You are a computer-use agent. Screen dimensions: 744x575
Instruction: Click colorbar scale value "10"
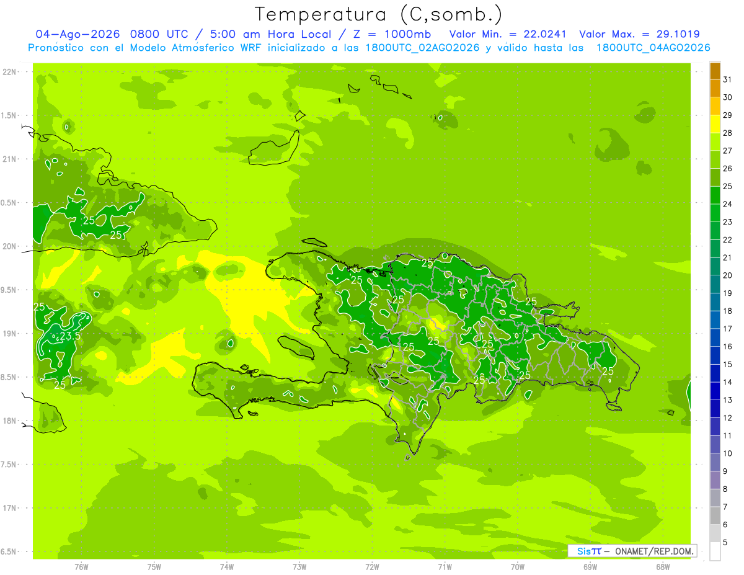tap(728, 453)
